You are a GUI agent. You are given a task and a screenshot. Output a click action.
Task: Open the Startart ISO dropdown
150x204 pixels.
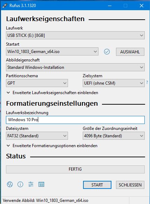[52, 52]
